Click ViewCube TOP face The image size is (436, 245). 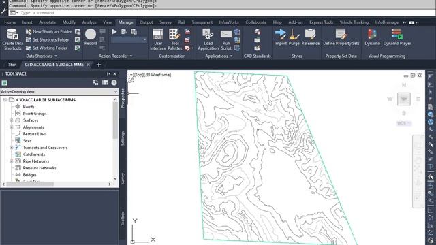click(x=404, y=99)
